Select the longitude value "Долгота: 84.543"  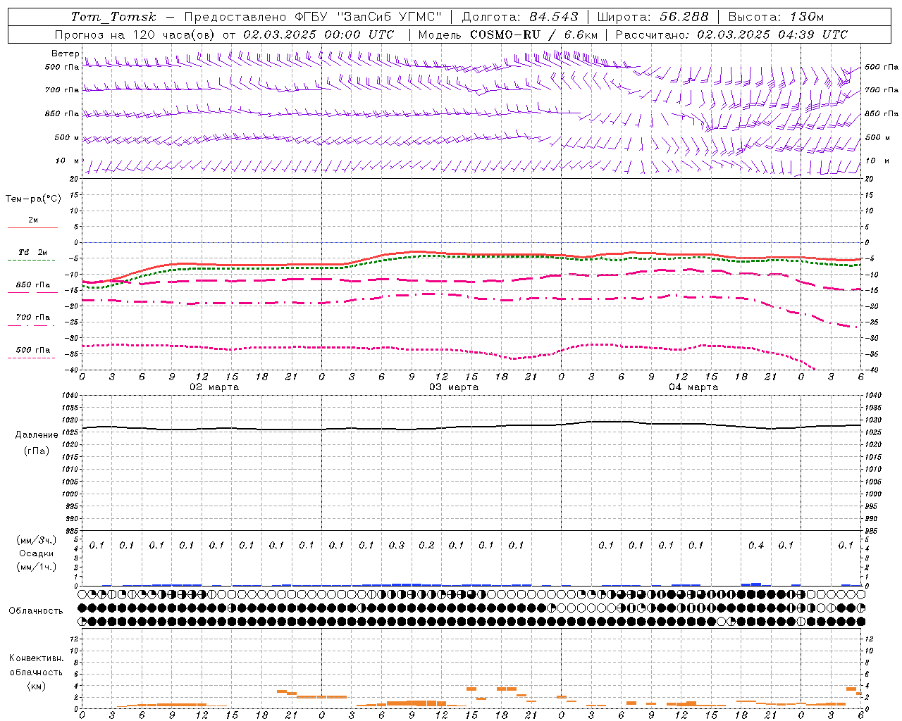click(520, 17)
